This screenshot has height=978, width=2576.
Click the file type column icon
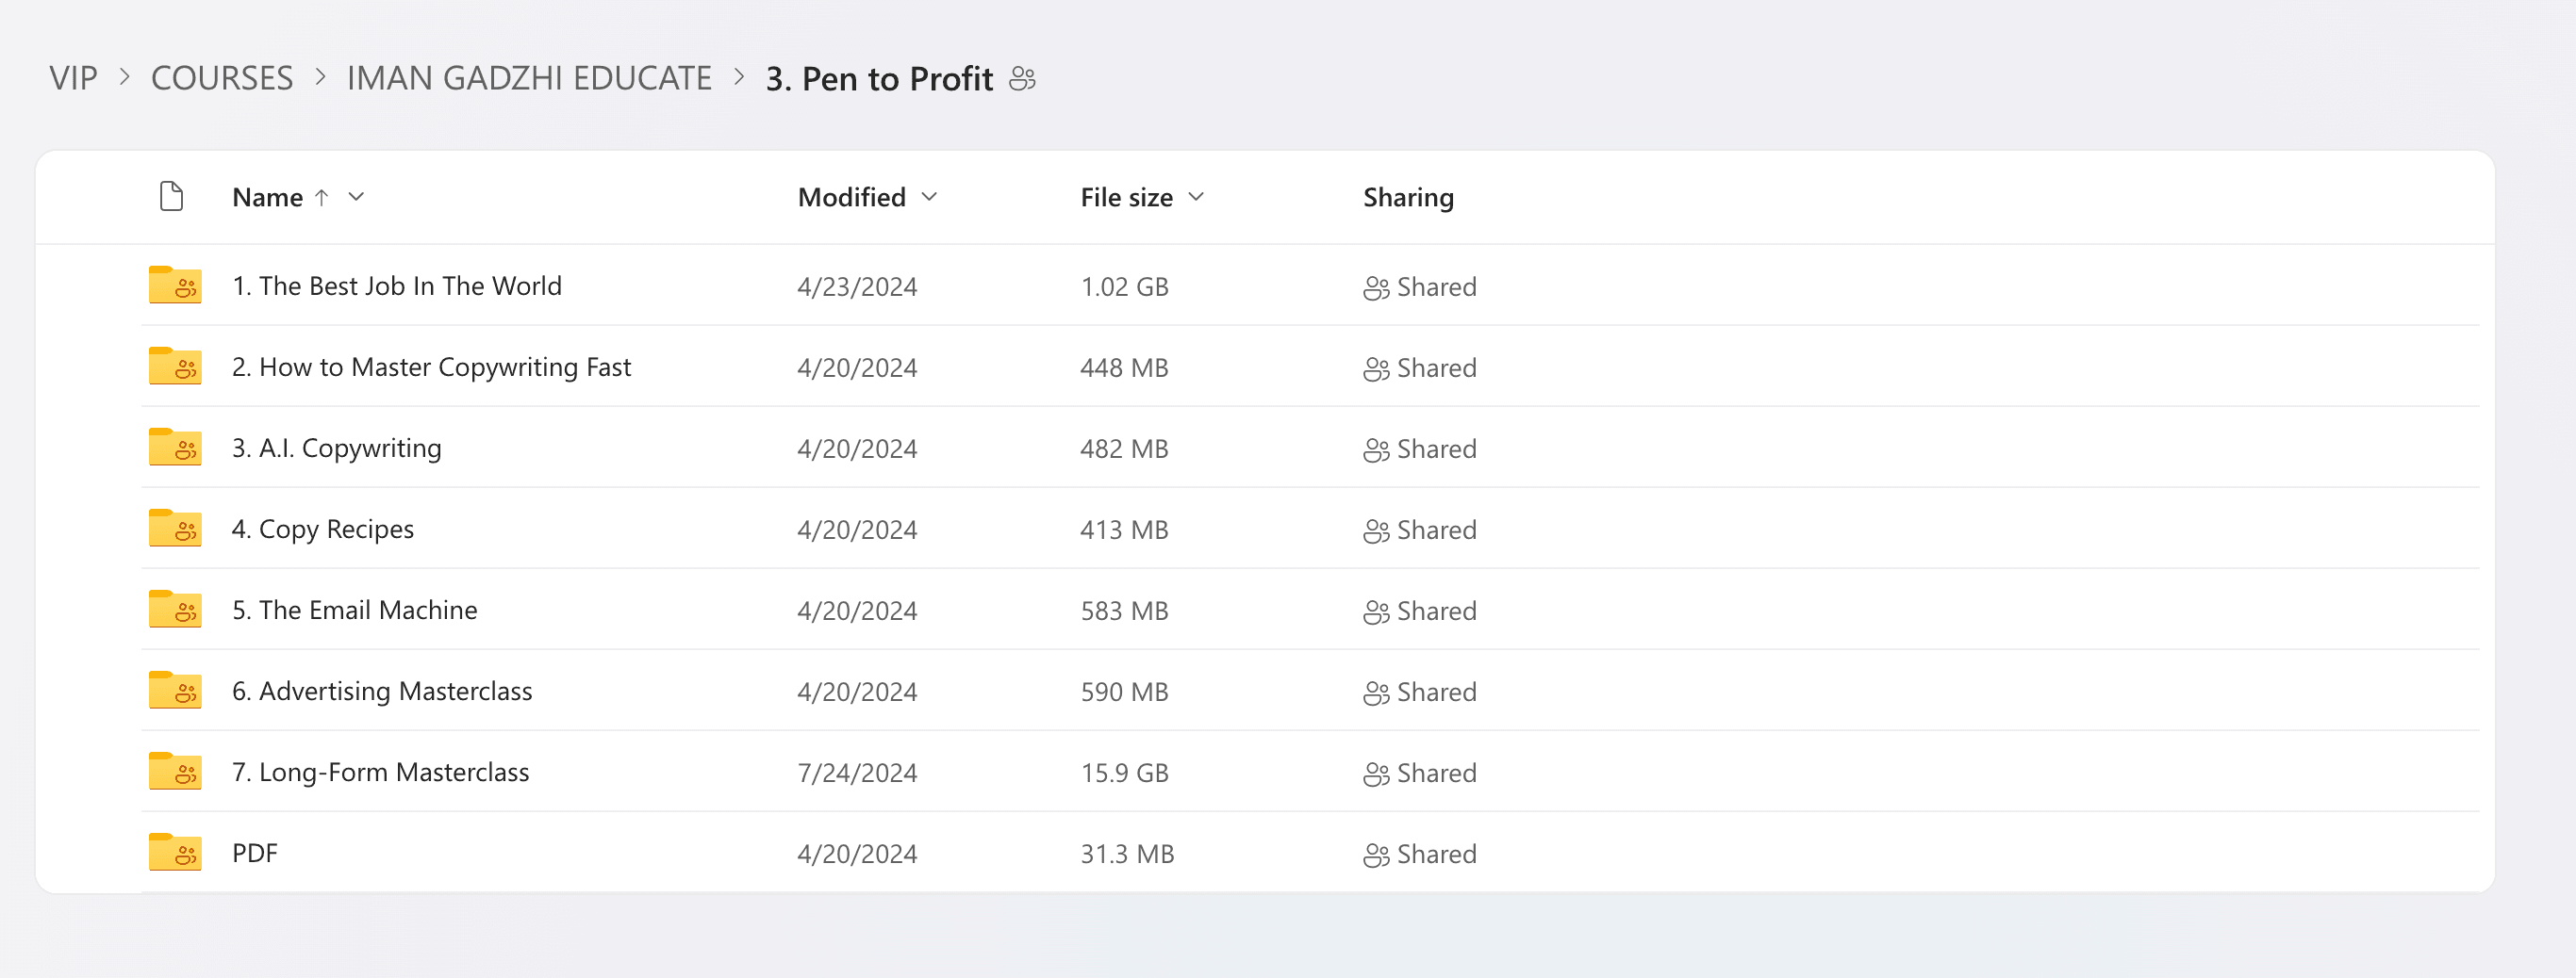[x=171, y=197]
